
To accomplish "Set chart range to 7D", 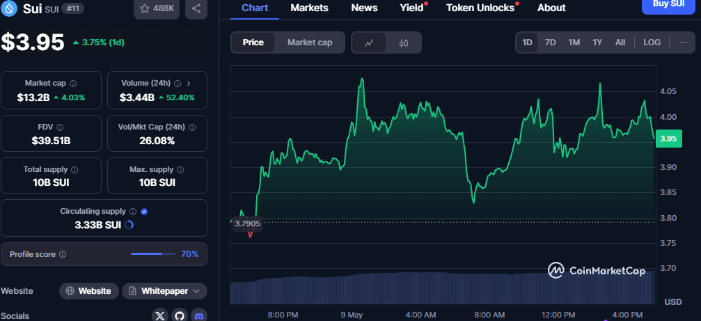I will [551, 42].
